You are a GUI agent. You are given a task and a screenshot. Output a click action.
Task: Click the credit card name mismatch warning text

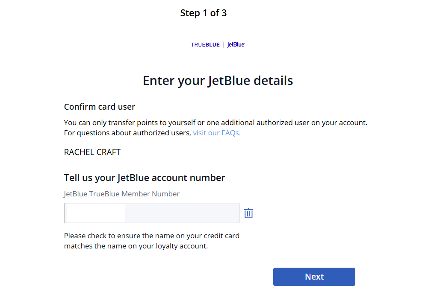[151, 240]
